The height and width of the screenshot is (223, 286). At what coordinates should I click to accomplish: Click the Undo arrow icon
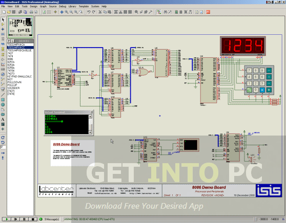click(89, 12)
